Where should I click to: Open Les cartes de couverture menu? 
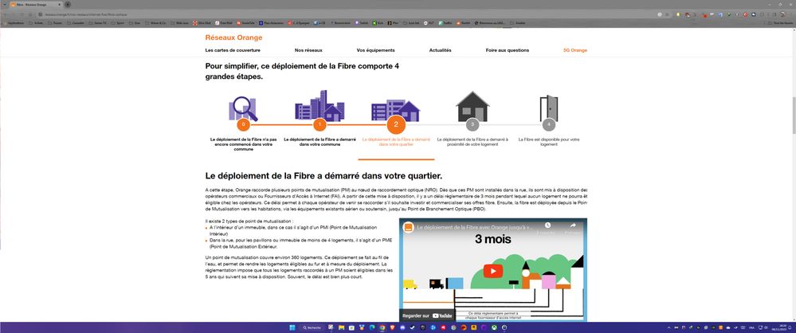[x=233, y=50]
